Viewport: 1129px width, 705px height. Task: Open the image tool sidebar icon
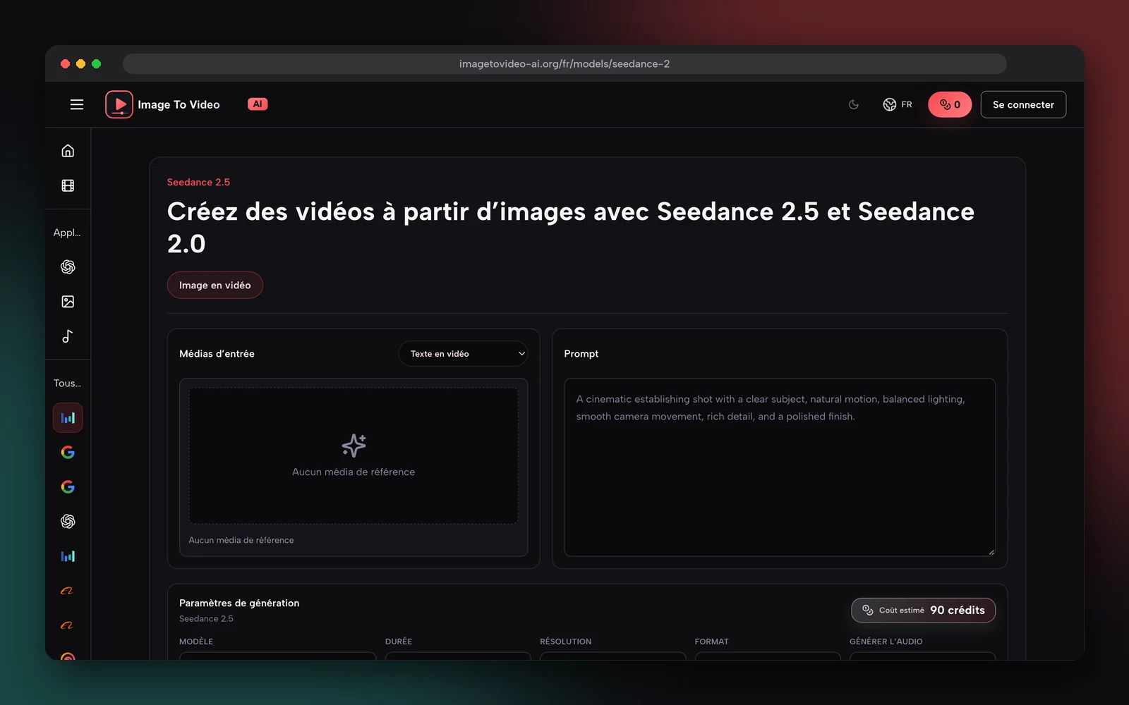pyautogui.click(x=68, y=302)
